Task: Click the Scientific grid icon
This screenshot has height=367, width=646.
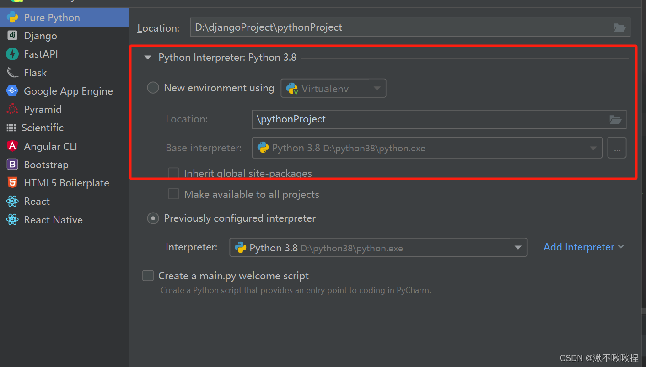Action: [x=11, y=128]
